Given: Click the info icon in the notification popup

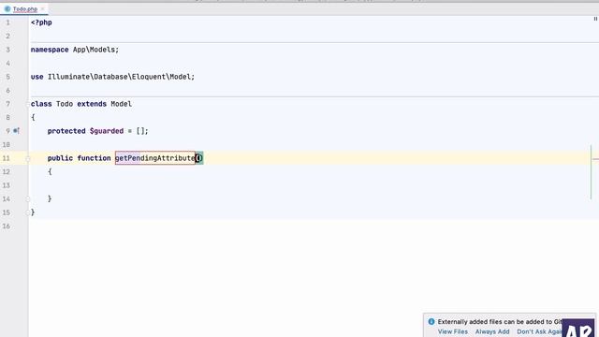Looking at the screenshot, I should click(431, 322).
